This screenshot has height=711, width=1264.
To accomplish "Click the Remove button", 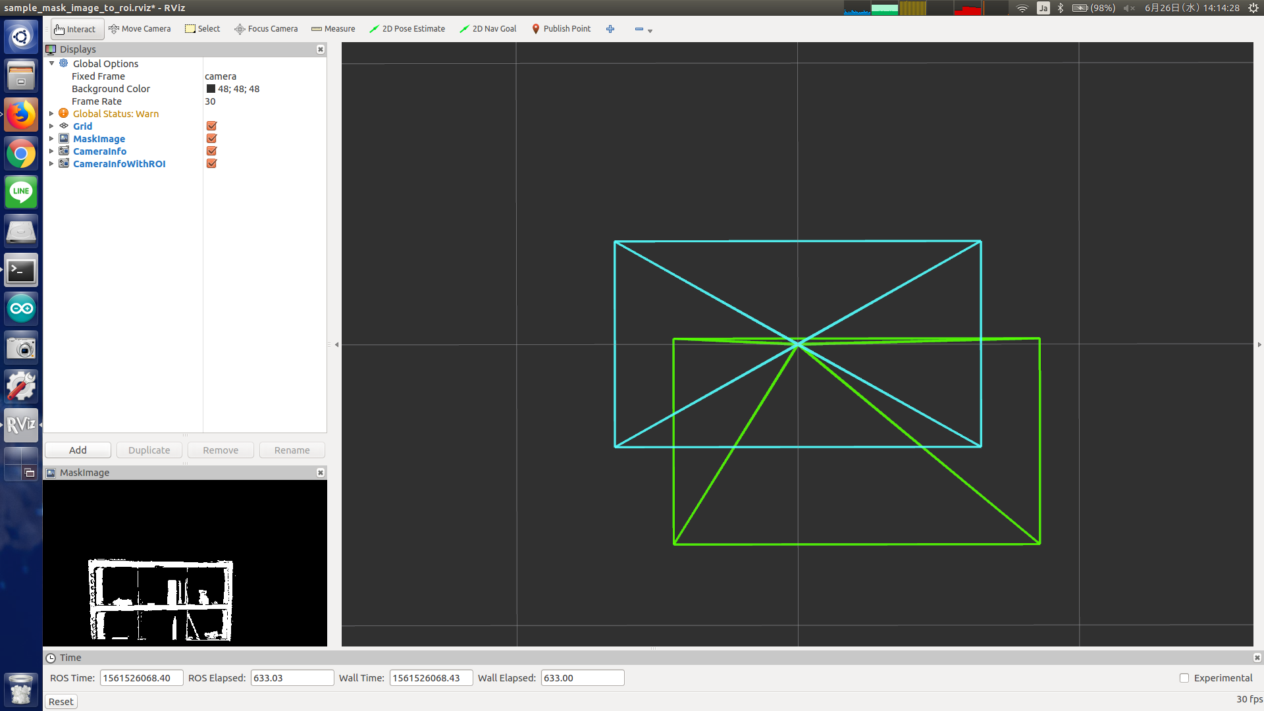I will tap(221, 450).
